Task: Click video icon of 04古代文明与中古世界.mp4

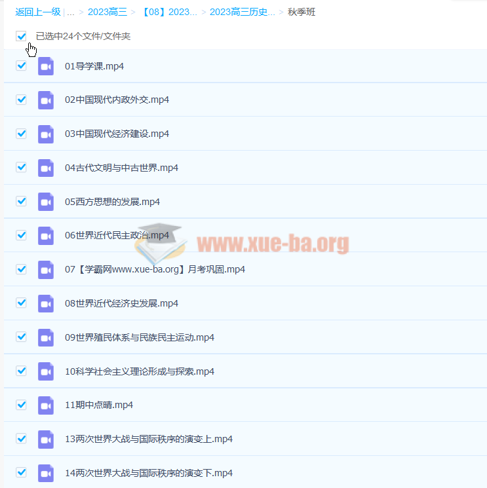Action: [46, 168]
